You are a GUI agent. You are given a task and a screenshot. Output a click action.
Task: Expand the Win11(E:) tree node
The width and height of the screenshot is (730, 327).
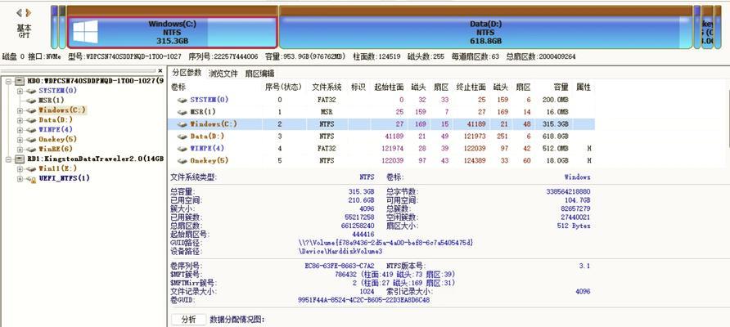coord(20,168)
